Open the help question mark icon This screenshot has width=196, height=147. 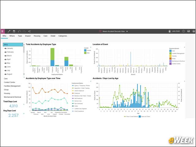pyautogui.click(x=183, y=31)
